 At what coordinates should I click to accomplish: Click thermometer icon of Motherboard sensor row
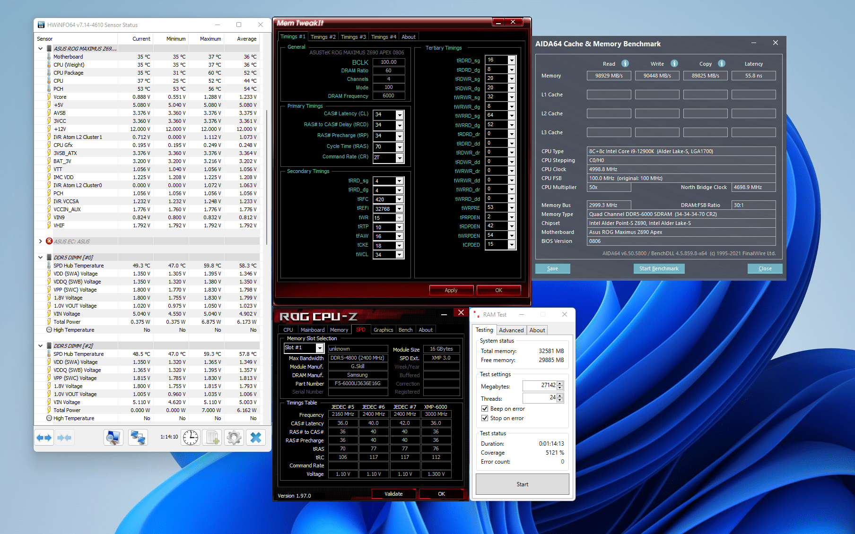point(49,56)
